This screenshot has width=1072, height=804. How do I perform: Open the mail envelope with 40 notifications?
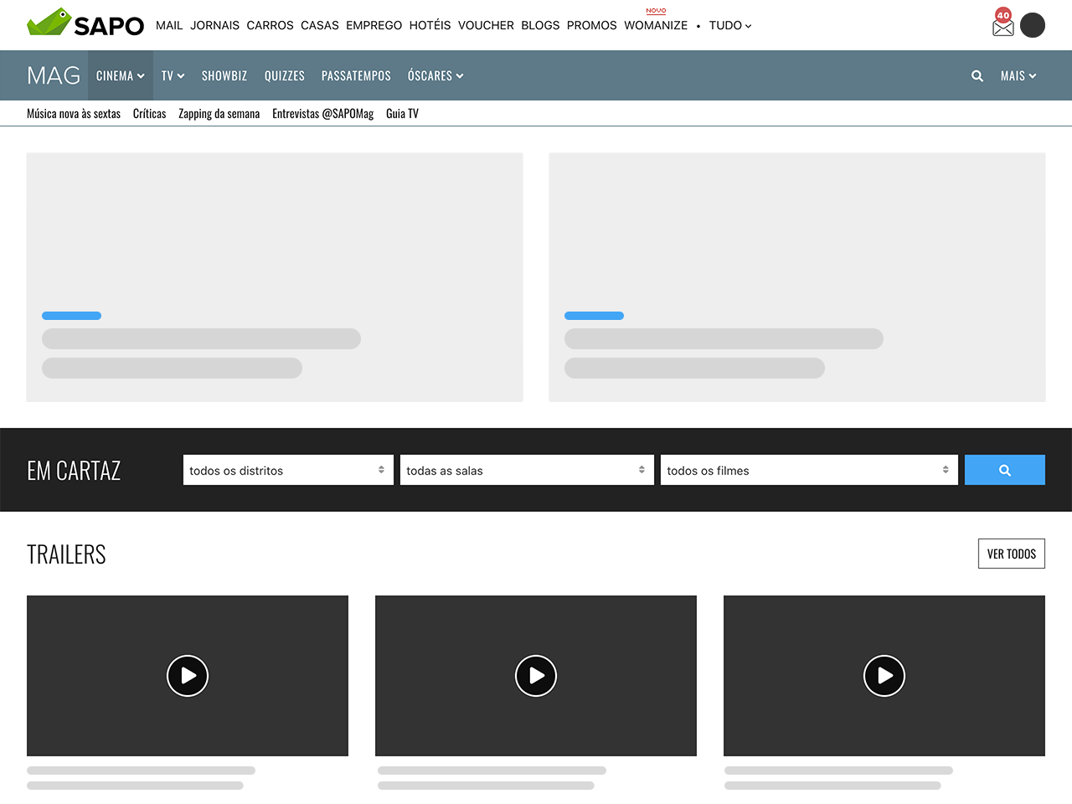pyautogui.click(x=1002, y=27)
